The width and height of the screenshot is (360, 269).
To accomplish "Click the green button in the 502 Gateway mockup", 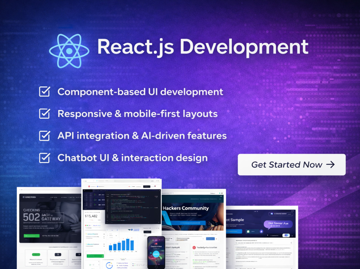I will (32, 236).
